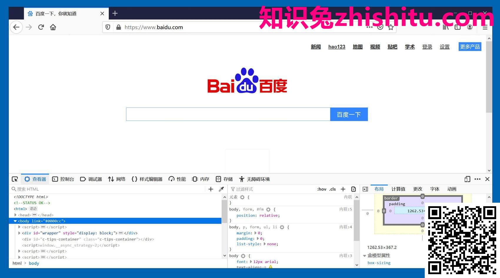This screenshot has width=500, height=278.
Task: Click the 滚动 scroll badge on html
Action: coord(33,209)
